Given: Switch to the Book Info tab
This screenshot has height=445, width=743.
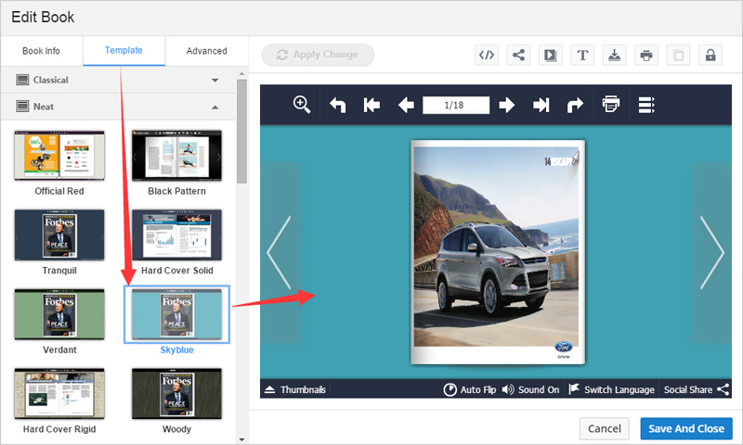Looking at the screenshot, I should pos(41,51).
